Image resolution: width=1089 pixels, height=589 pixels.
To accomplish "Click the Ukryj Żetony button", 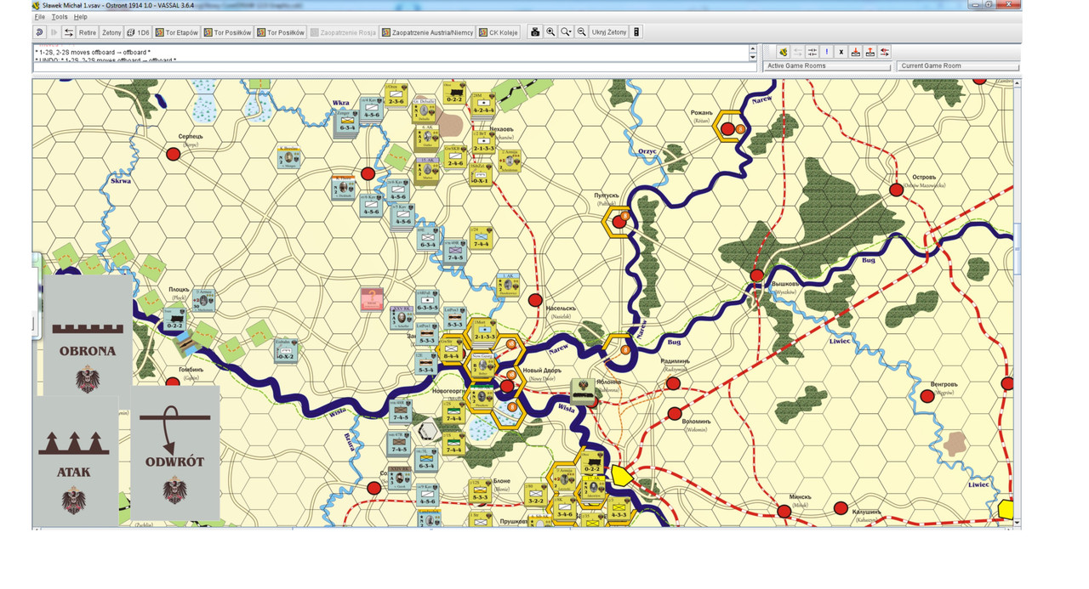I will (609, 32).
